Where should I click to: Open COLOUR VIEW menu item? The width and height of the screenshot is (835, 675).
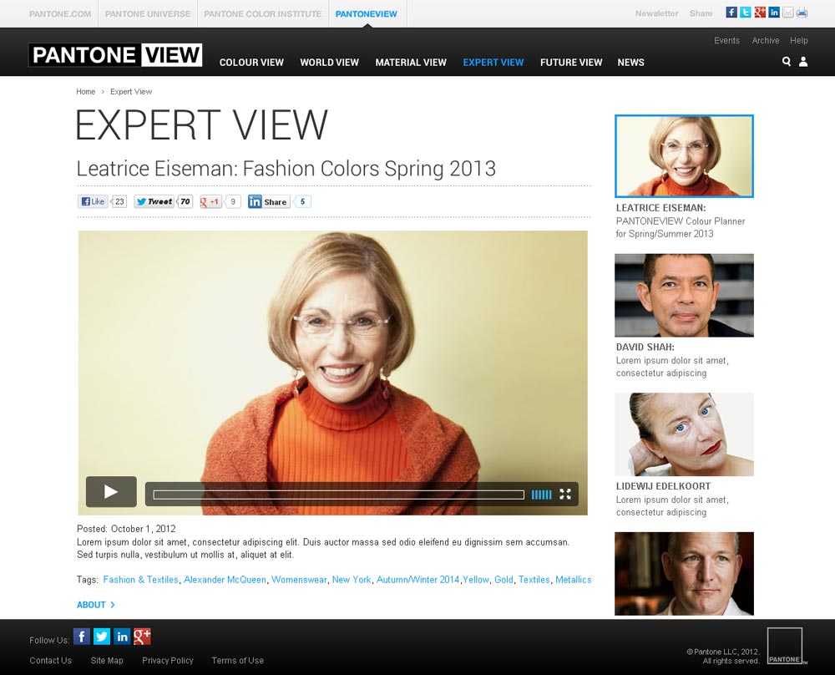[x=251, y=63]
